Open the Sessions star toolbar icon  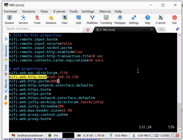(x=51, y=20)
